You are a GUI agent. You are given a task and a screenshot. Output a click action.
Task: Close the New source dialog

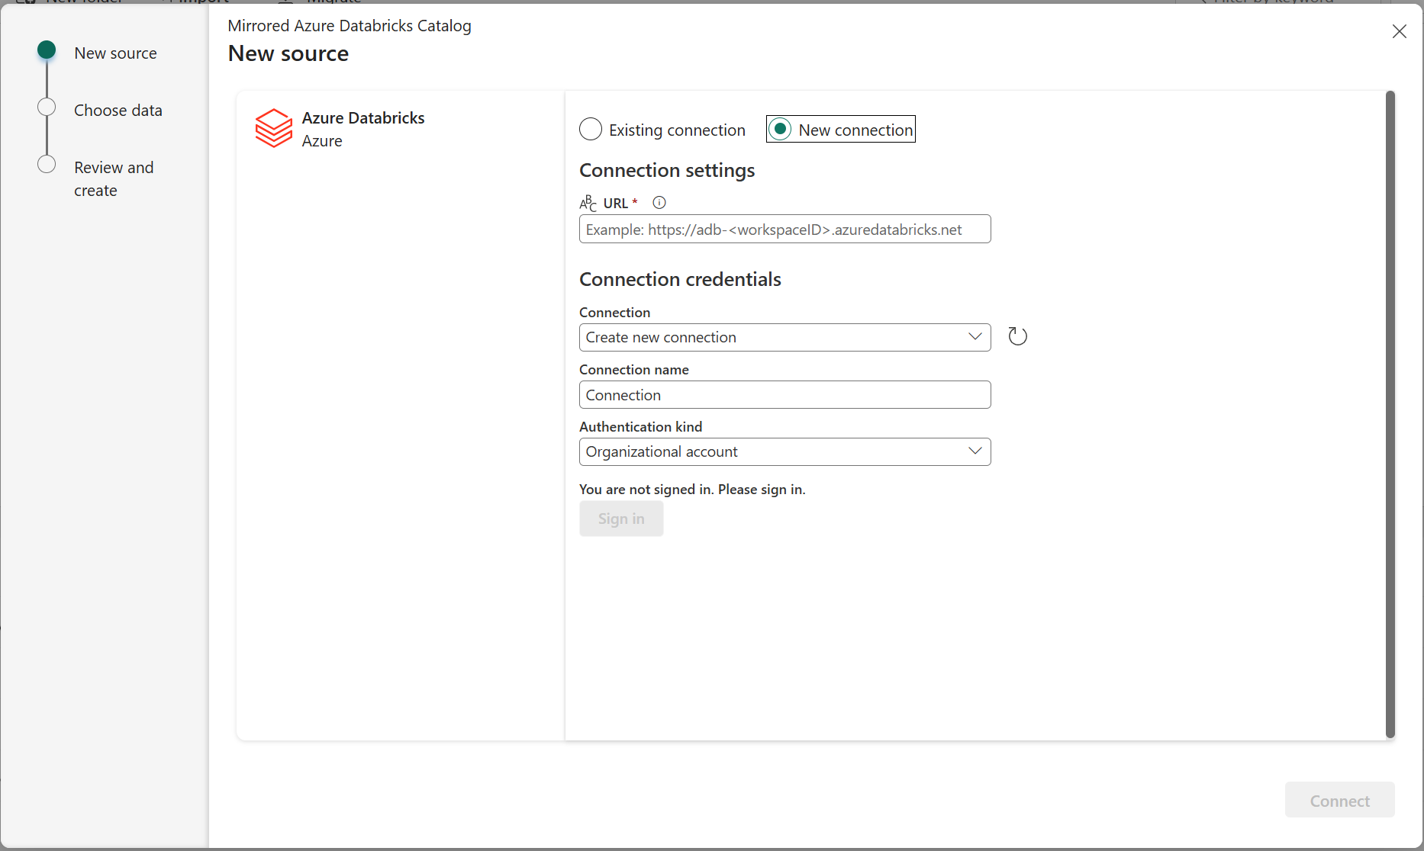(1399, 31)
